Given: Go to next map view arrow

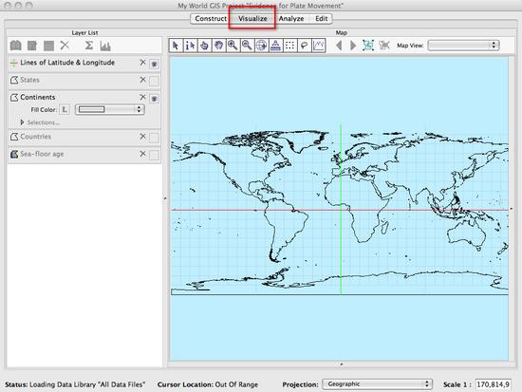Looking at the screenshot, I should coord(353,46).
